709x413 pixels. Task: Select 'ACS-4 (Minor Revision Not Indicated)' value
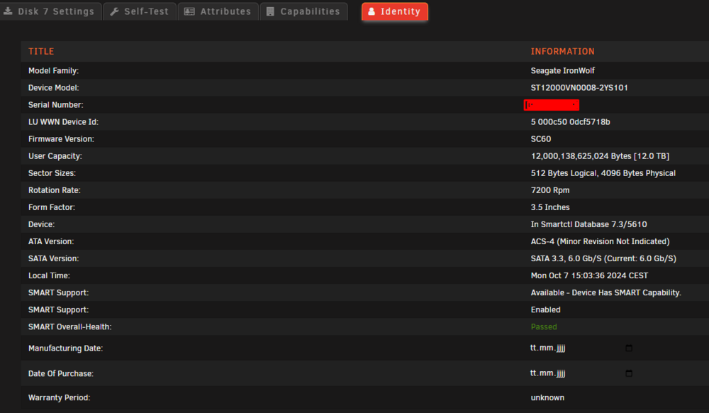click(600, 241)
